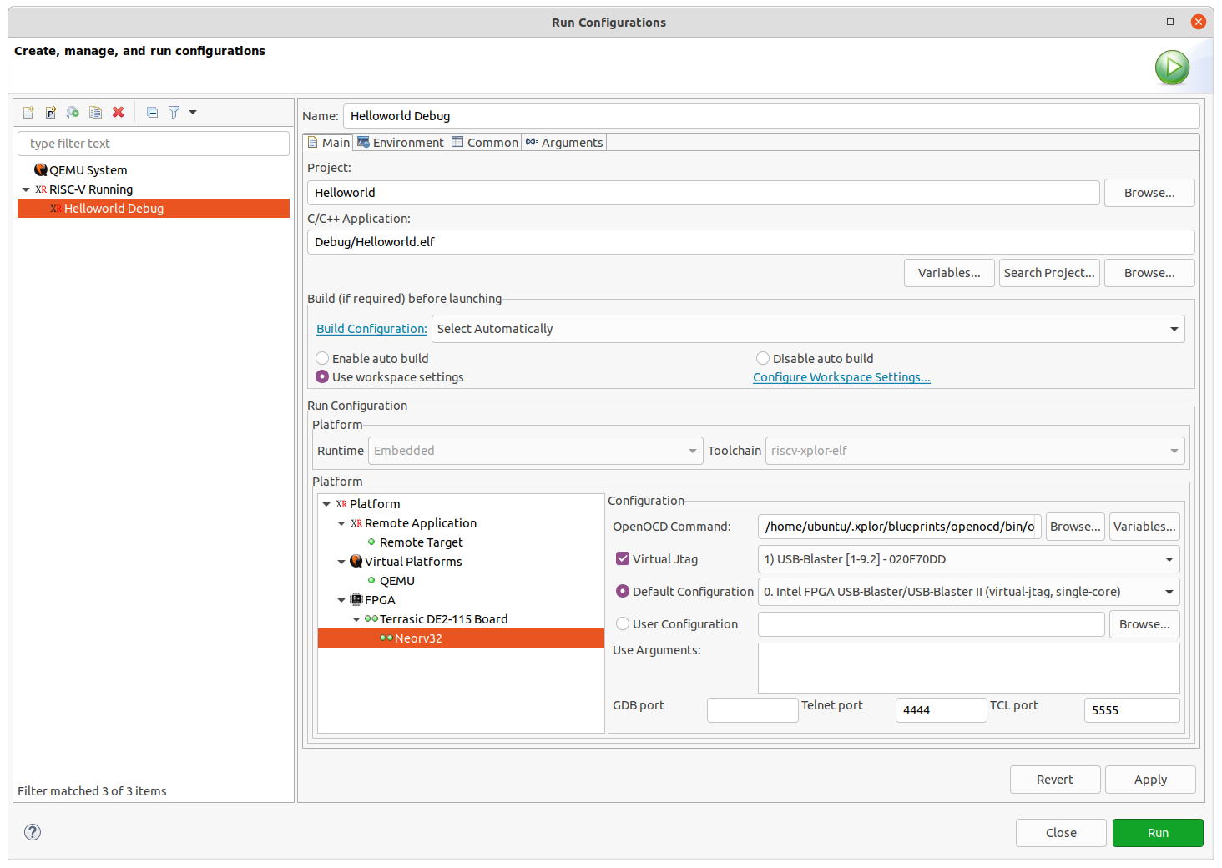
Task: Switch to the Environment tab label
Action: 408,143
